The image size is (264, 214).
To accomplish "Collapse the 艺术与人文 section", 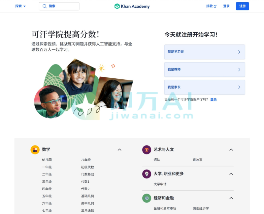I will pyautogui.click(x=231, y=149).
